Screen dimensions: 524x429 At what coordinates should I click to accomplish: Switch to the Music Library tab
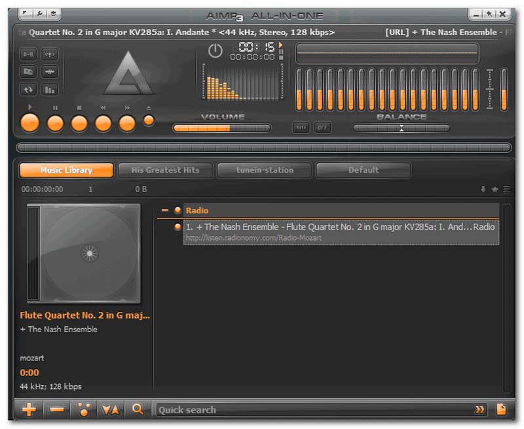click(67, 170)
